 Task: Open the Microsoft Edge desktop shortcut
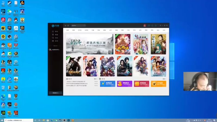pos(3,97)
